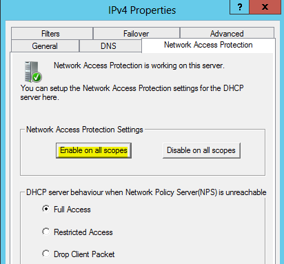Click Disable on all scopes button
The image size is (284, 264).
click(201, 150)
